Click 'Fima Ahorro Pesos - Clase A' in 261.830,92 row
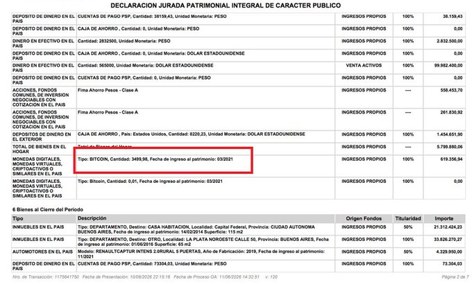This screenshot has width=472, height=284. pos(108,112)
